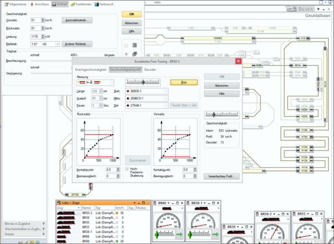Open the Messung type dropdown

coord(112,82)
